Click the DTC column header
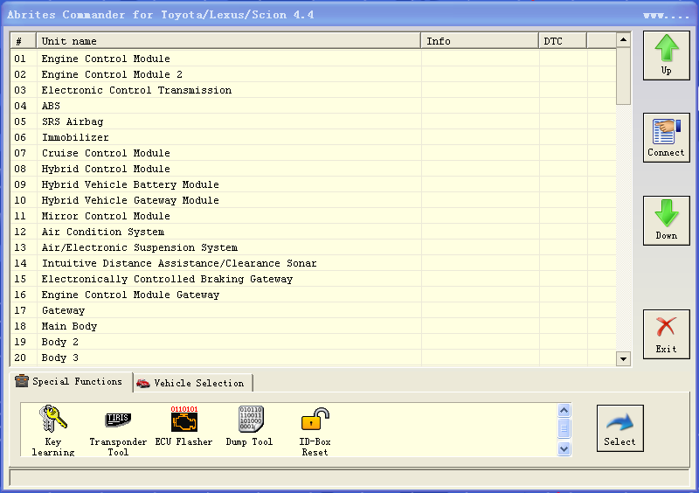Image resolution: width=699 pixels, height=493 pixels. click(x=563, y=41)
